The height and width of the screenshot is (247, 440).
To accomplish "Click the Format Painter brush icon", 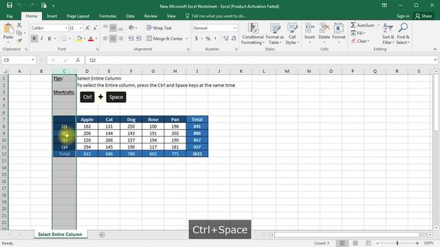I will 19,40.
